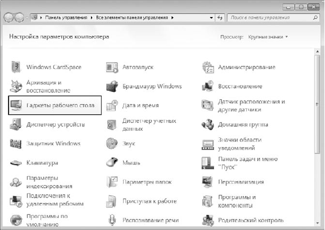Open the Windows CardSpace icon

coord(16,67)
